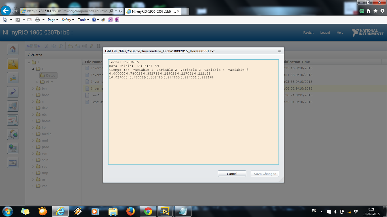Viewport: 387px width, 217px height.
Task: Click the Favorites star icon
Action: (375, 11)
